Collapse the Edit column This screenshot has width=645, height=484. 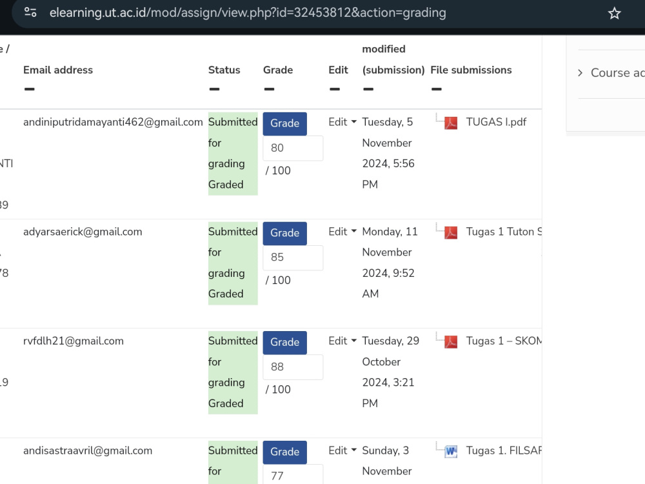tap(335, 89)
